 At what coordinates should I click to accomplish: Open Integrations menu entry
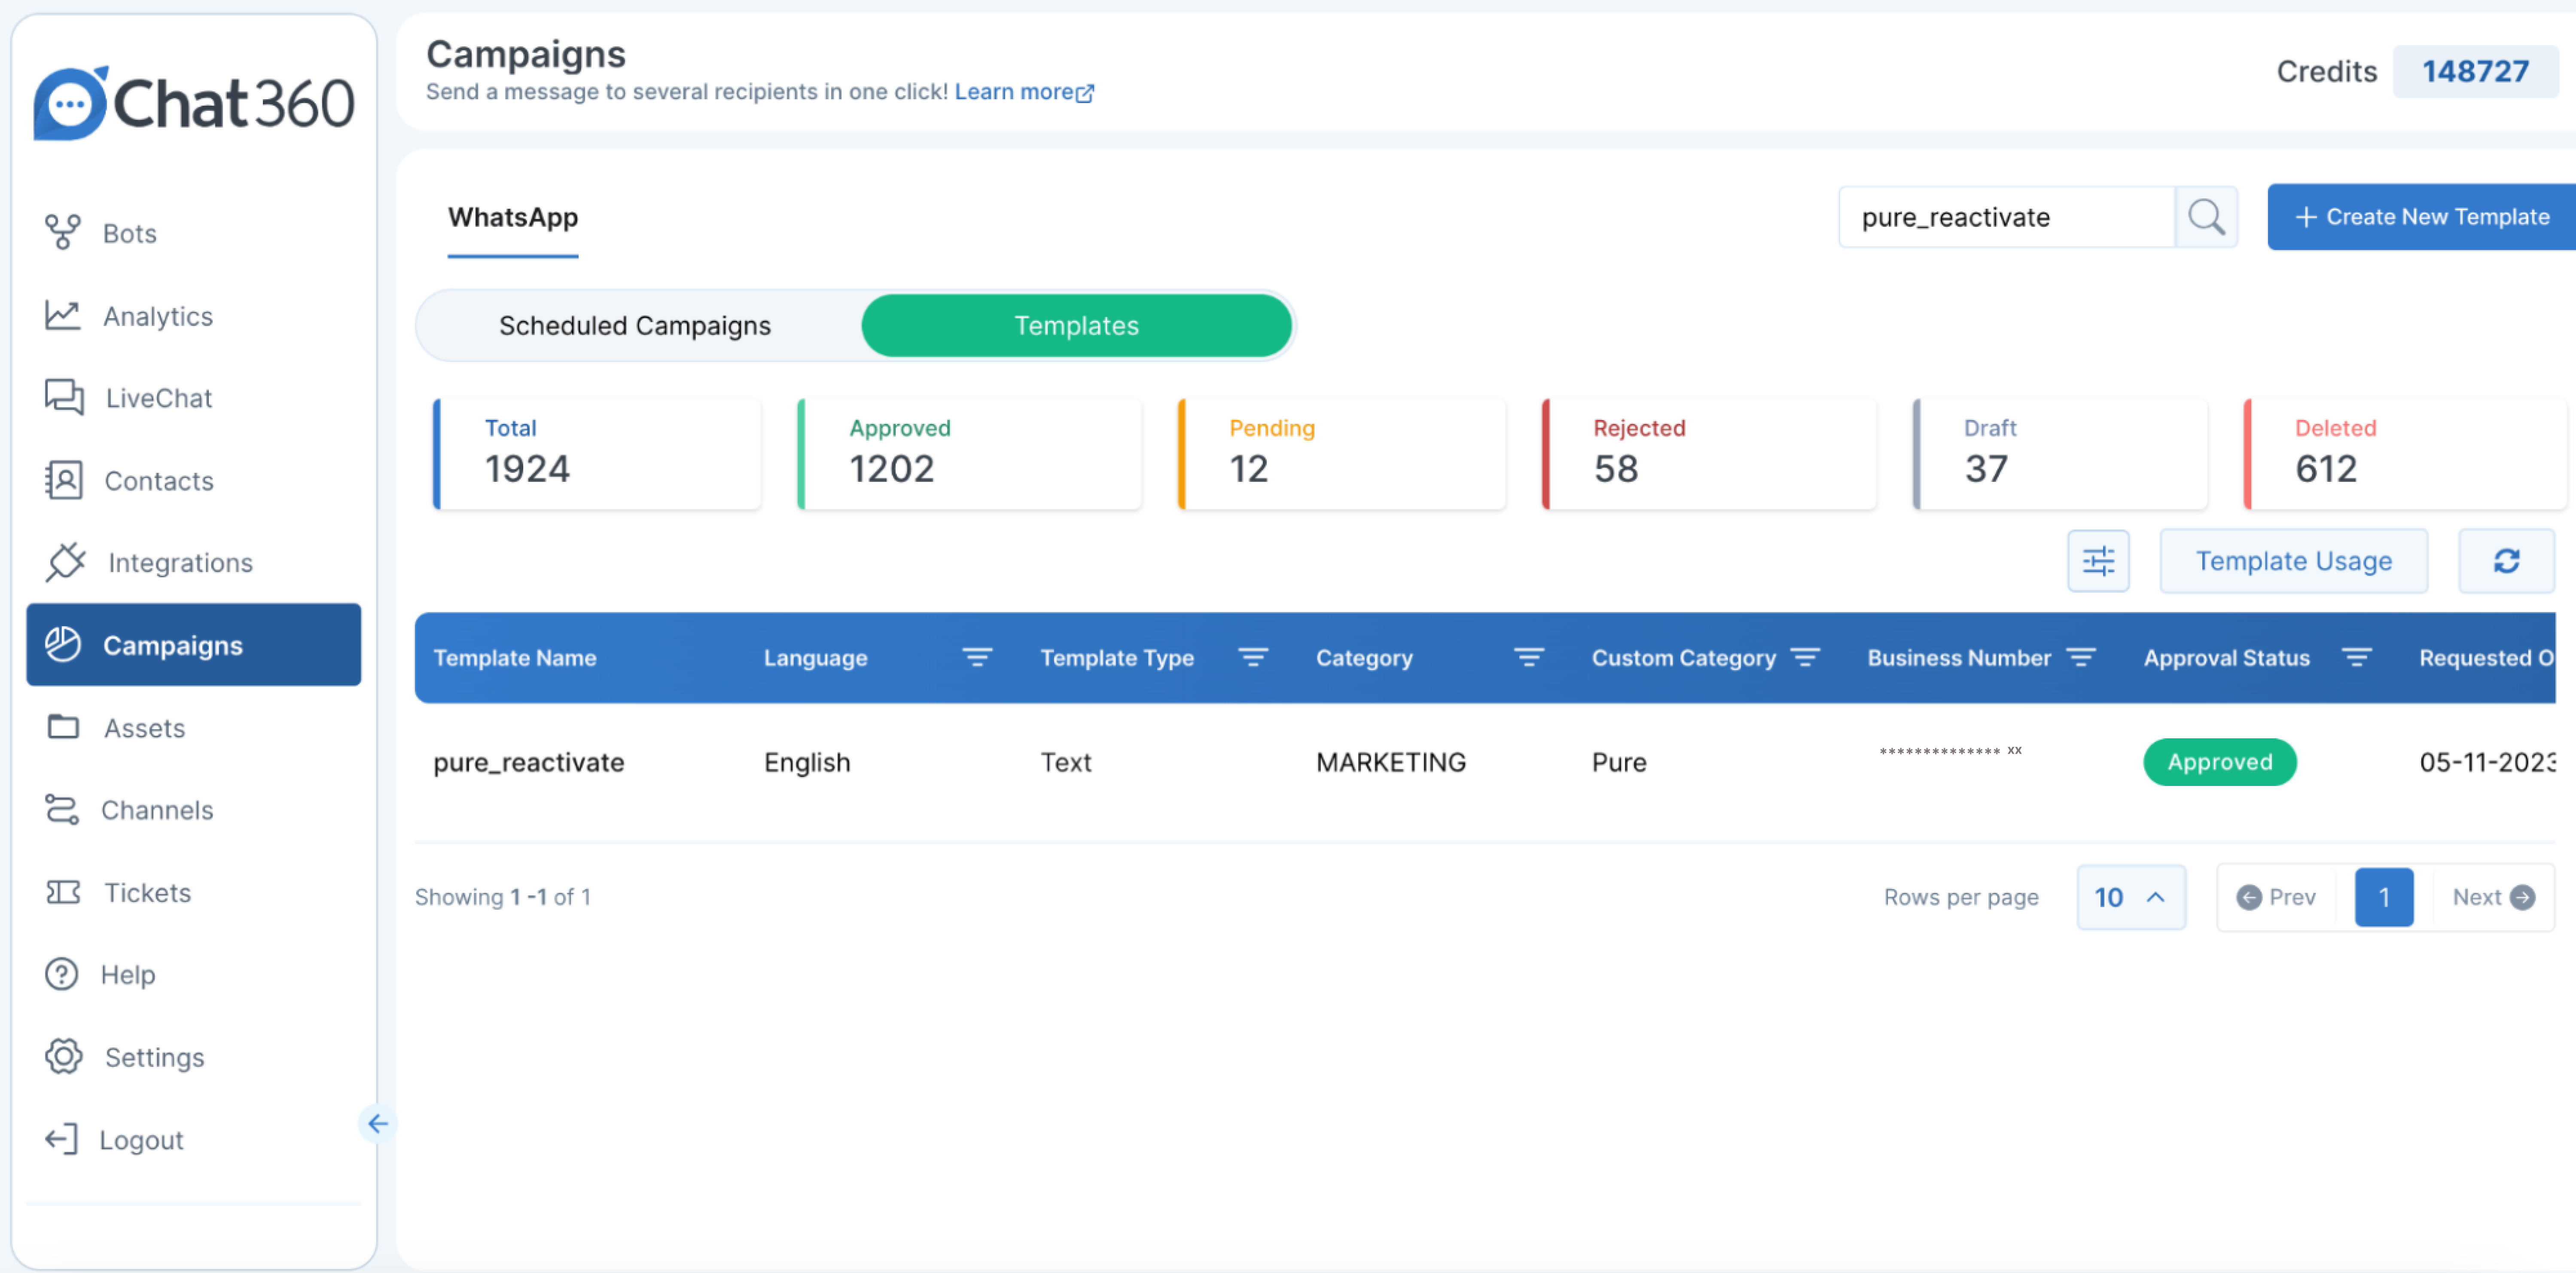pyautogui.click(x=180, y=563)
